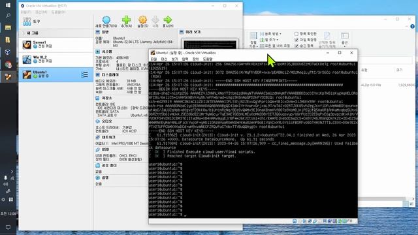The height and width of the screenshot is (235, 418).
Task: Open 파일 menu in Ubuntu1 VM window
Action: [154, 59]
